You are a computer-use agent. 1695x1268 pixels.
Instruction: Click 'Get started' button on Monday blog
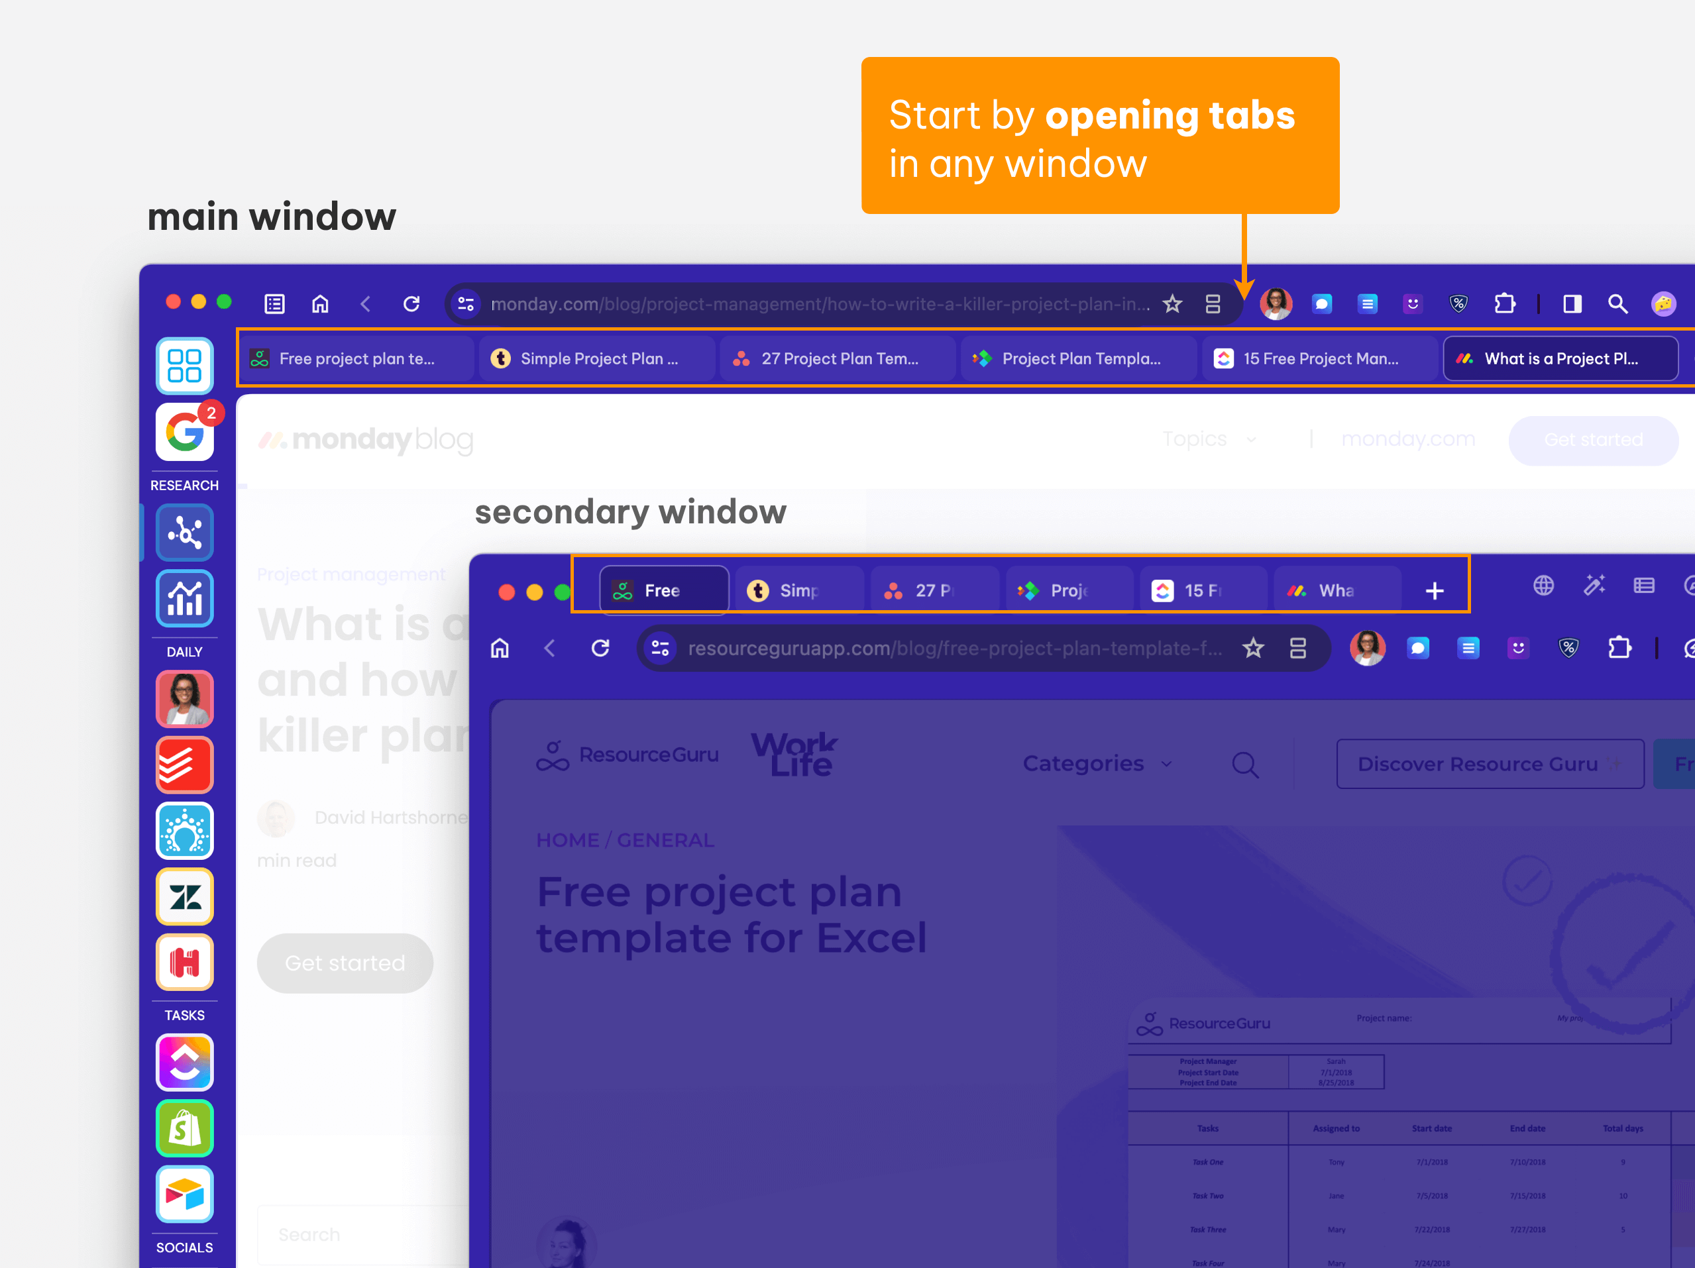click(x=348, y=963)
